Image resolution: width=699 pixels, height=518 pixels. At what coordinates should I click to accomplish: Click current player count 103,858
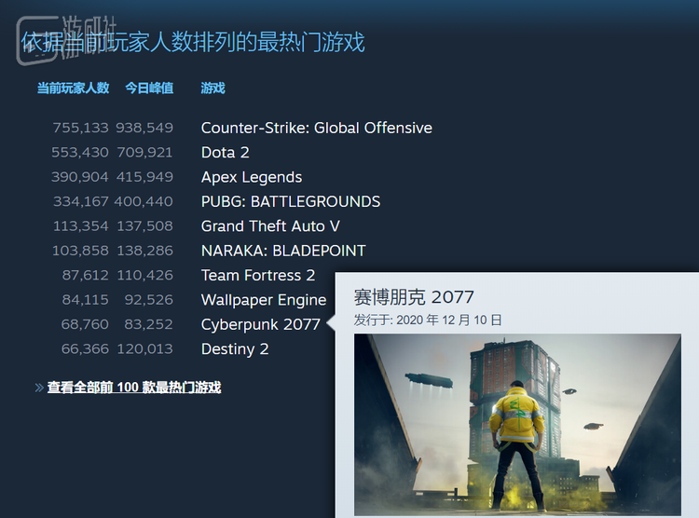pyautogui.click(x=80, y=251)
